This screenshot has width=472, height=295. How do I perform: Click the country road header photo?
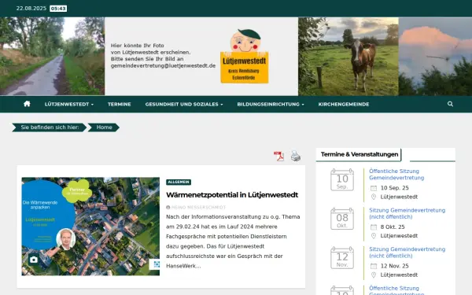tap(53, 57)
